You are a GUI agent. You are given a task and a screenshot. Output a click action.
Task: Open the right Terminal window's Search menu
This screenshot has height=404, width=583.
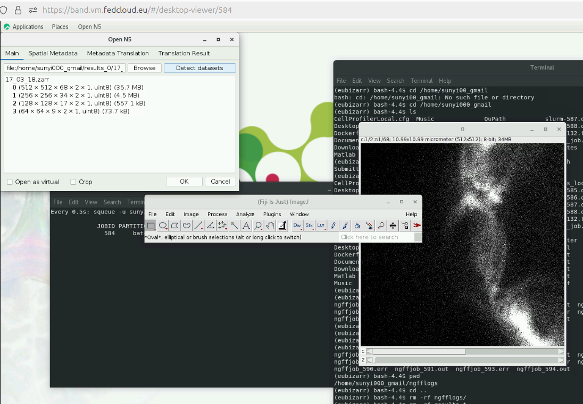click(x=395, y=81)
